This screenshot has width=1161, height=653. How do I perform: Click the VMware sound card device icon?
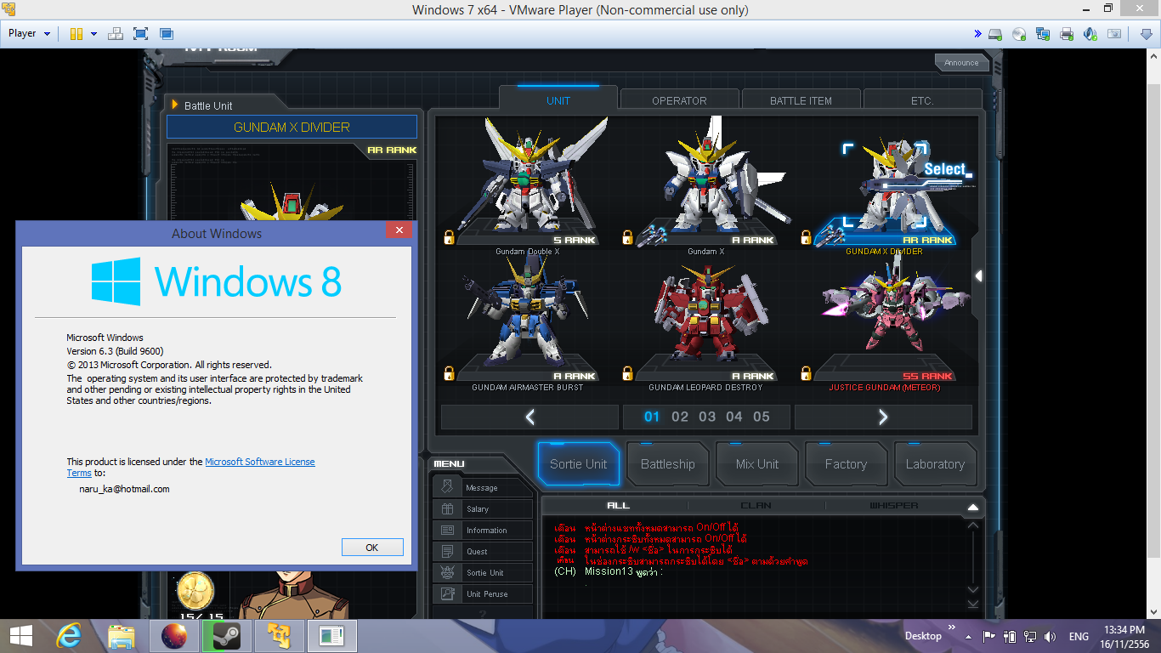pyautogui.click(x=1090, y=34)
